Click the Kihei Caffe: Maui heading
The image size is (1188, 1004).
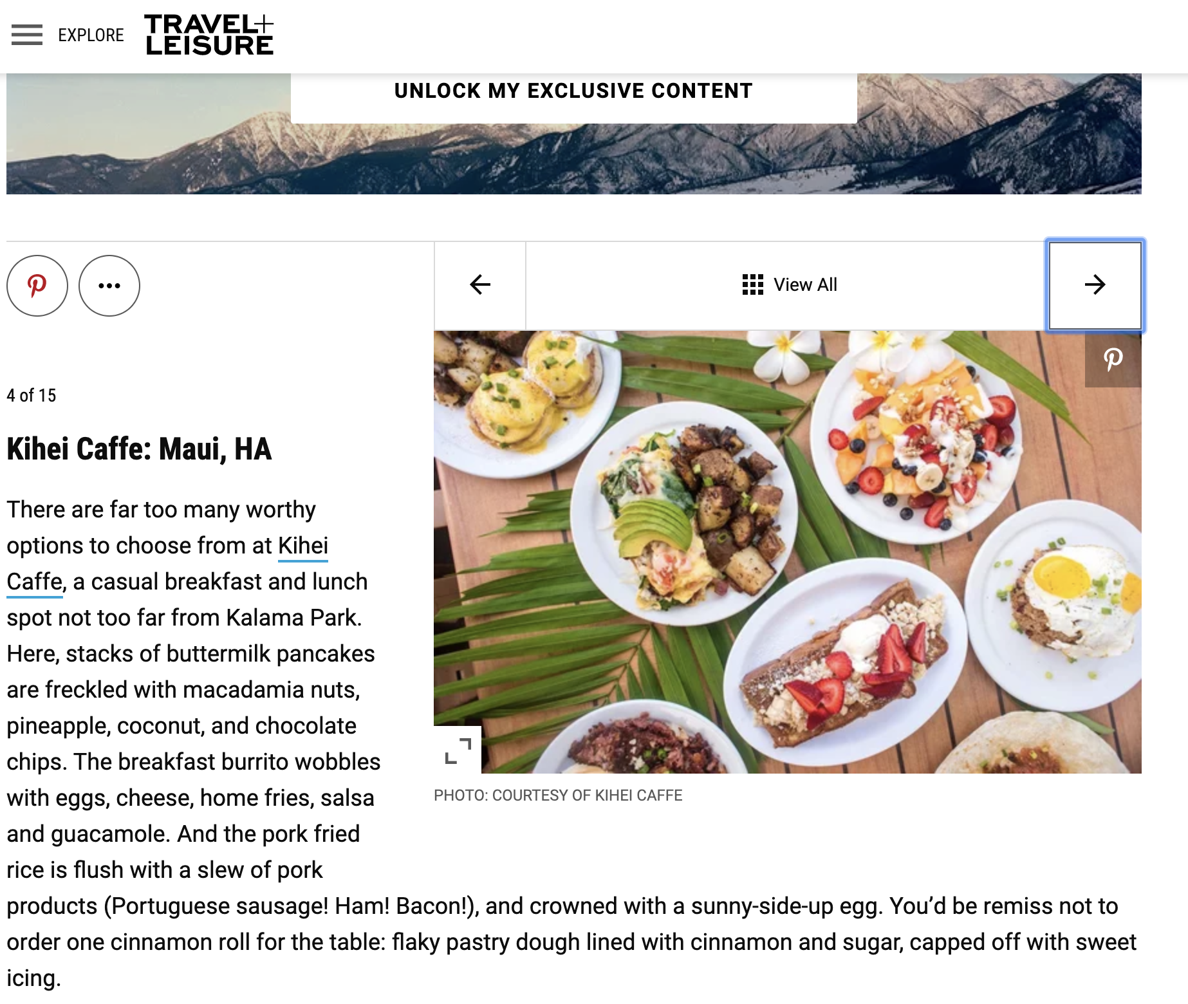pos(139,449)
